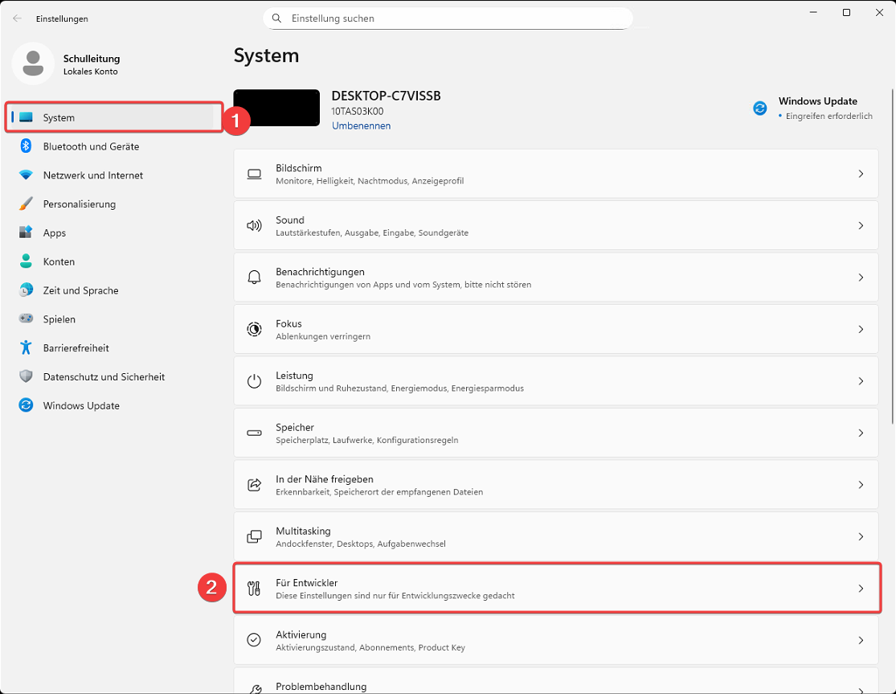The image size is (896, 694).
Task: Expand the Fokus row chevron
Action: (861, 330)
